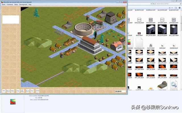Click the Build command button
Image resolution: width=182 pixels, height=113 pixels.
point(28,91)
